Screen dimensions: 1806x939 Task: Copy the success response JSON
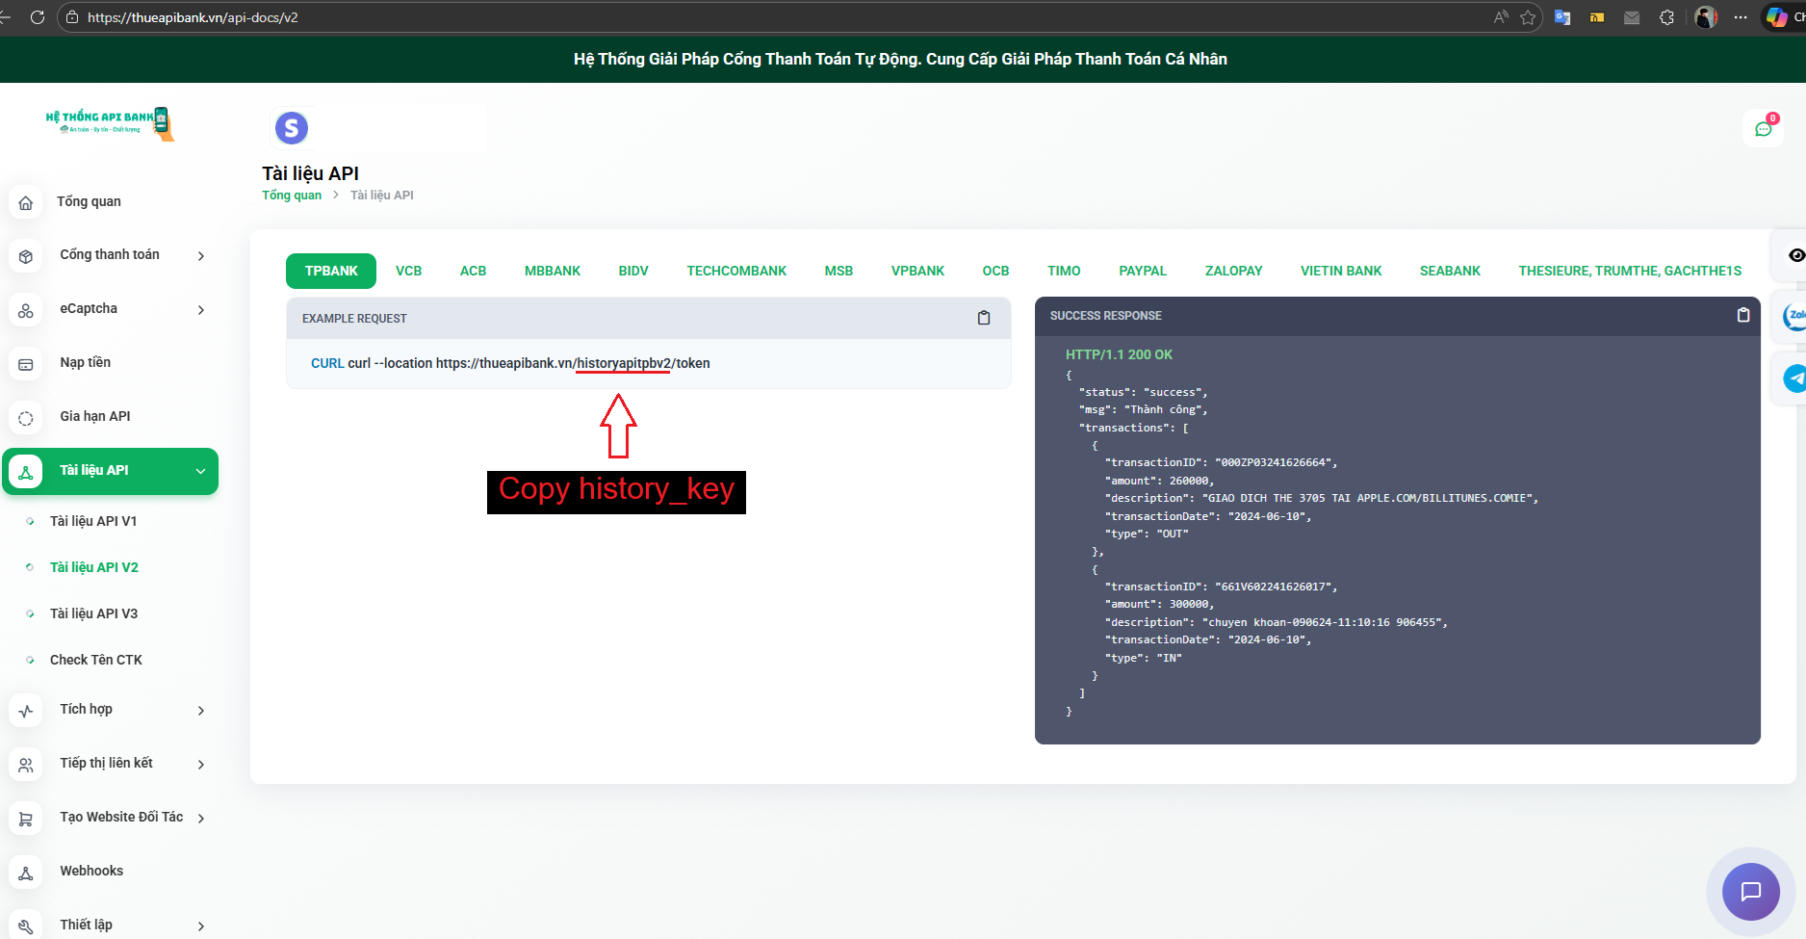click(x=1742, y=315)
